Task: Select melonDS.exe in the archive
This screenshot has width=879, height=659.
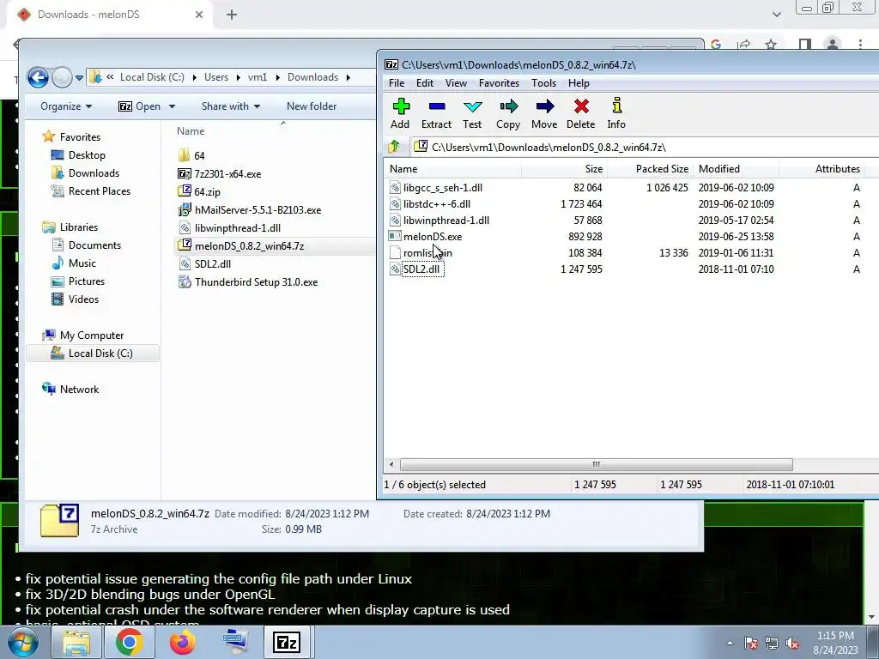Action: point(433,237)
